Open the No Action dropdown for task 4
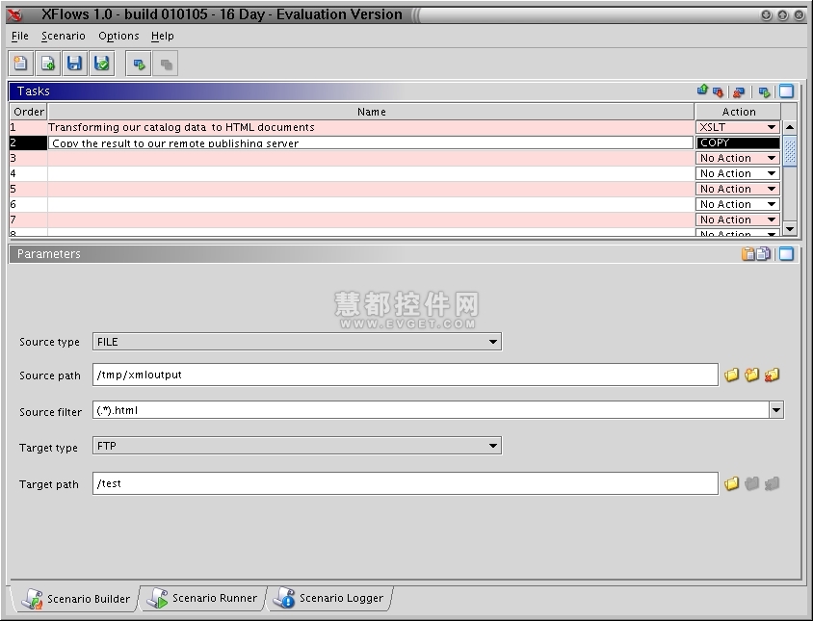813x621 pixels. [x=738, y=173]
